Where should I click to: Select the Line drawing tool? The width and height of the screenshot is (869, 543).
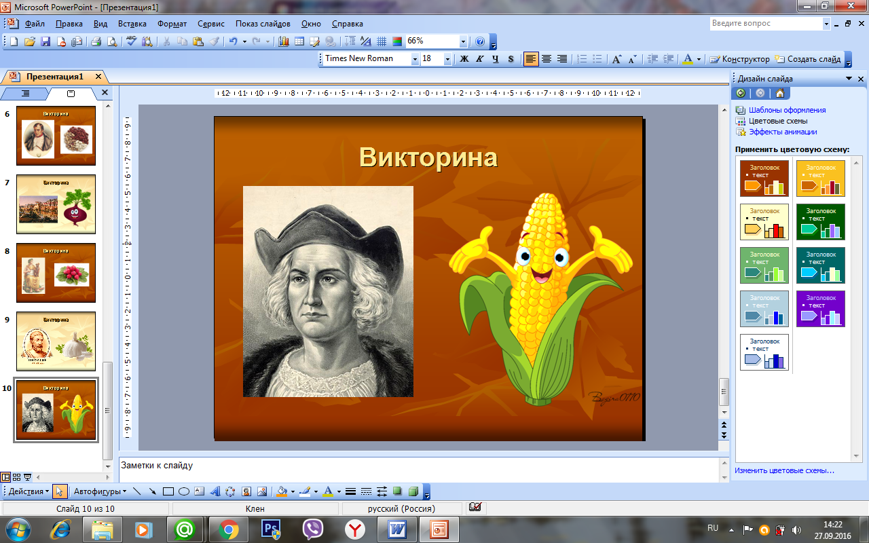tap(137, 491)
